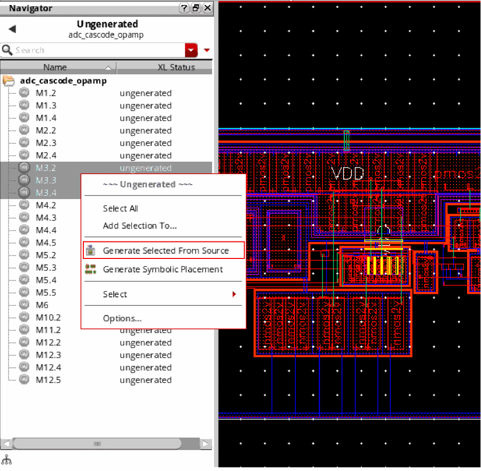
Task: Click the instance icon beside M1.2
Action: click(24, 93)
